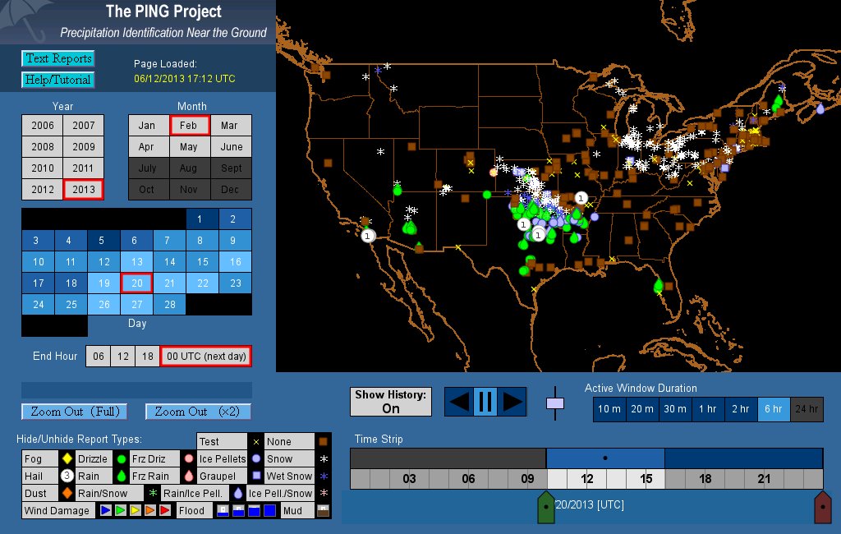Open Text Reports
Image resolution: width=841 pixels, height=534 pixels.
pos(57,58)
